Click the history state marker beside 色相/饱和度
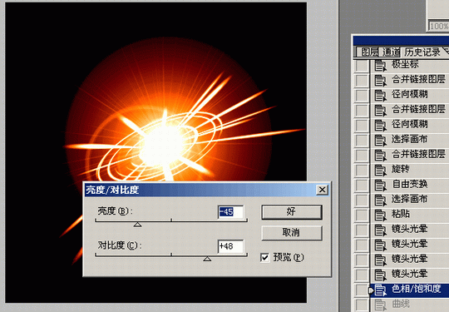The width and height of the screenshot is (449, 312). click(x=371, y=290)
